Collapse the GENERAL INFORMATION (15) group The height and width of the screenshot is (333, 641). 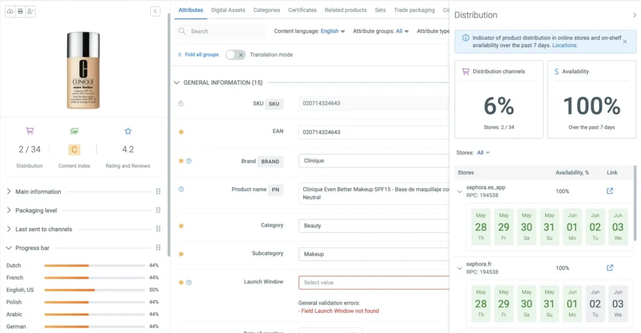click(177, 82)
